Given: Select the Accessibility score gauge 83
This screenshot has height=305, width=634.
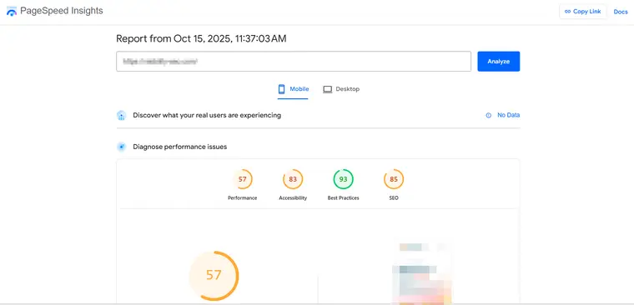Looking at the screenshot, I should [293, 179].
